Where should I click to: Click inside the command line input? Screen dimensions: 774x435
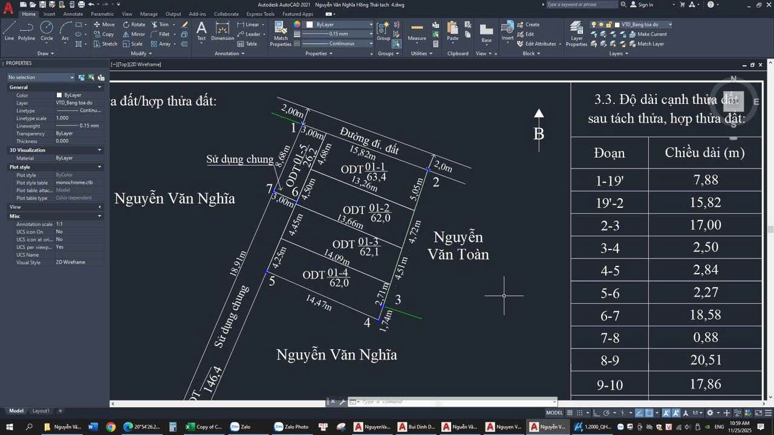454,401
